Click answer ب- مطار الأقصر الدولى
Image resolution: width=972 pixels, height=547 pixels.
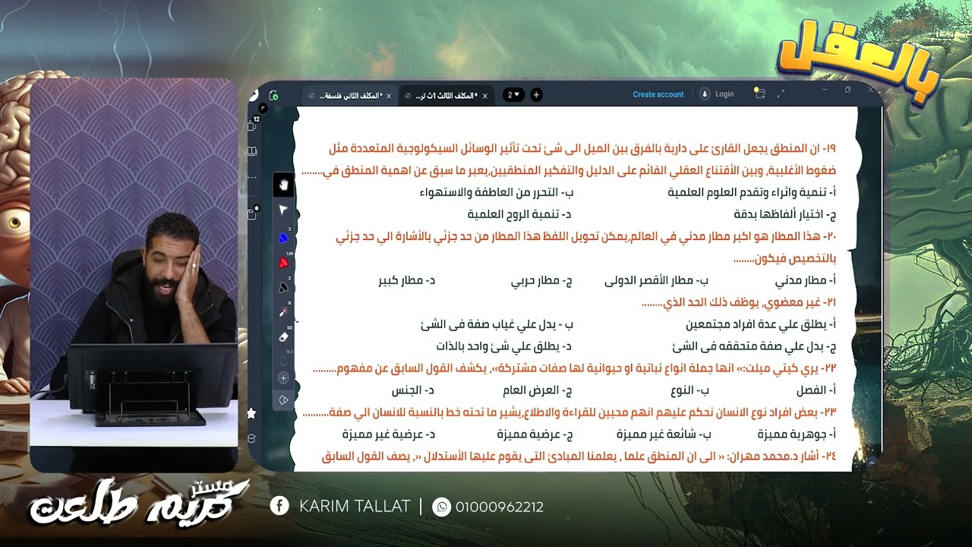(x=657, y=281)
